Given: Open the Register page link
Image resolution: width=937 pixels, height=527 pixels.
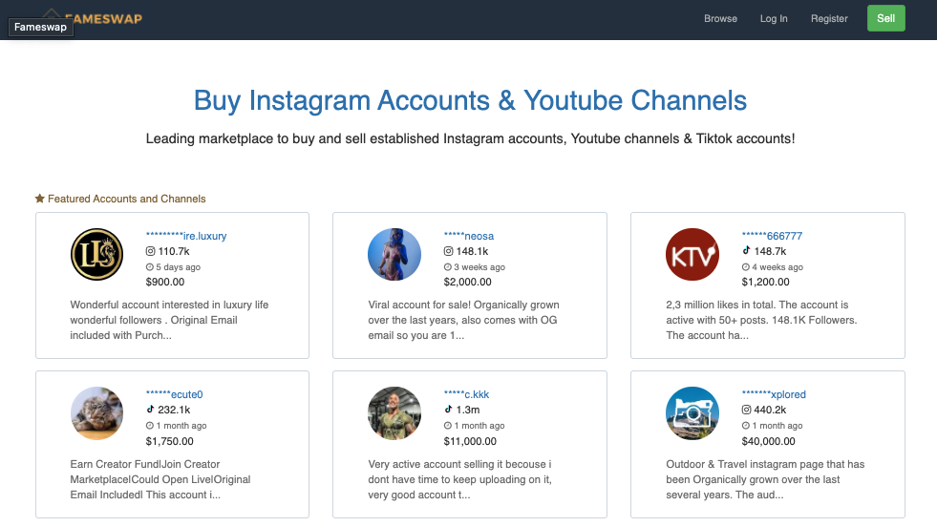Looking at the screenshot, I should (x=829, y=18).
